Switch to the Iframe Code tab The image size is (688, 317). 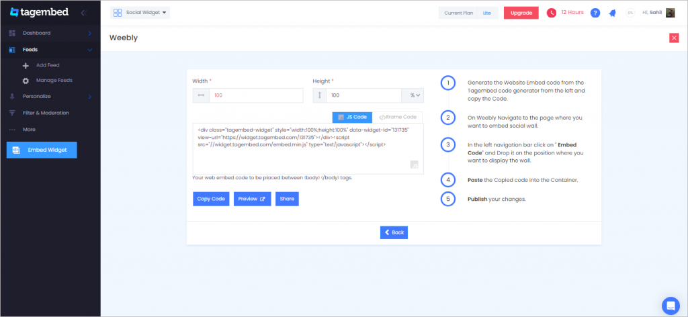coord(398,117)
